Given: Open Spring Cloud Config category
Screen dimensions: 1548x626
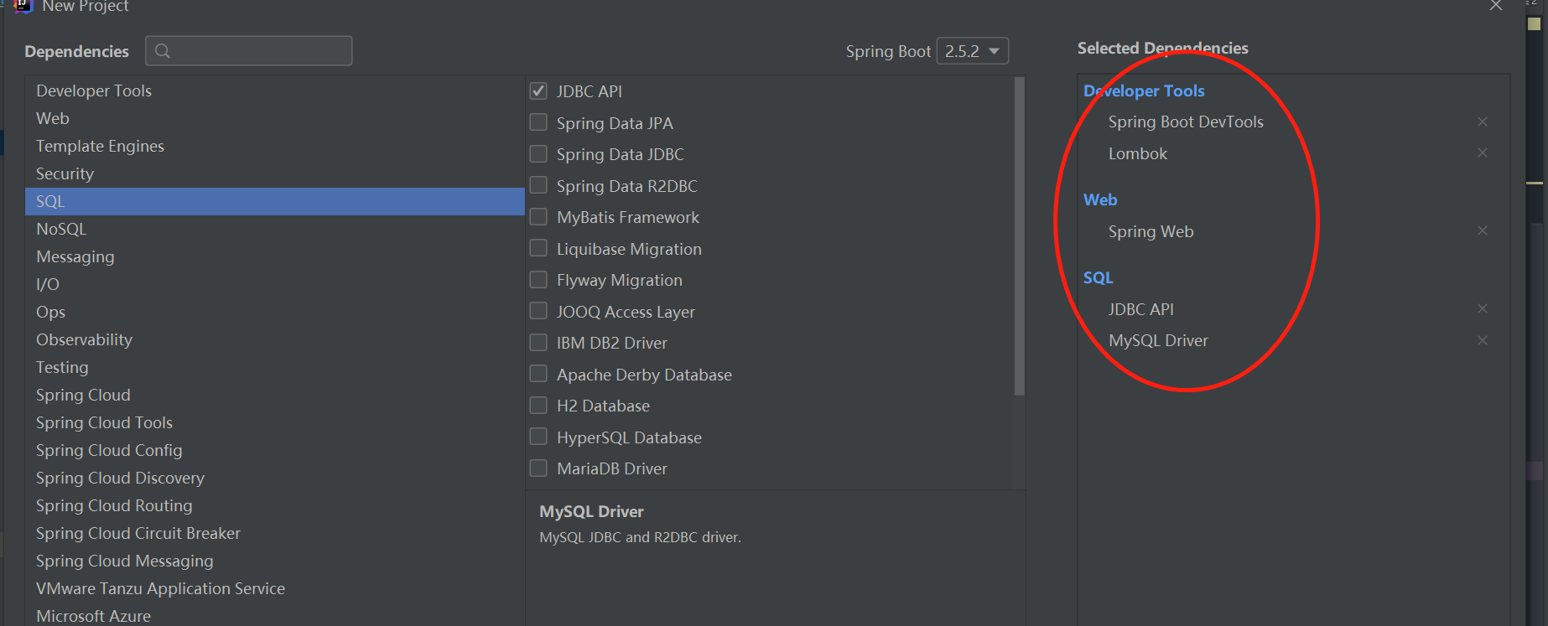Looking at the screenshot, I should (x=275, y=450).
